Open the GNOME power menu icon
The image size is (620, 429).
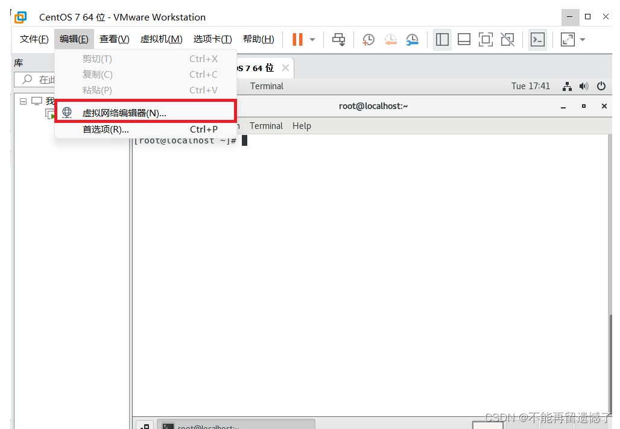click(601, 86)
